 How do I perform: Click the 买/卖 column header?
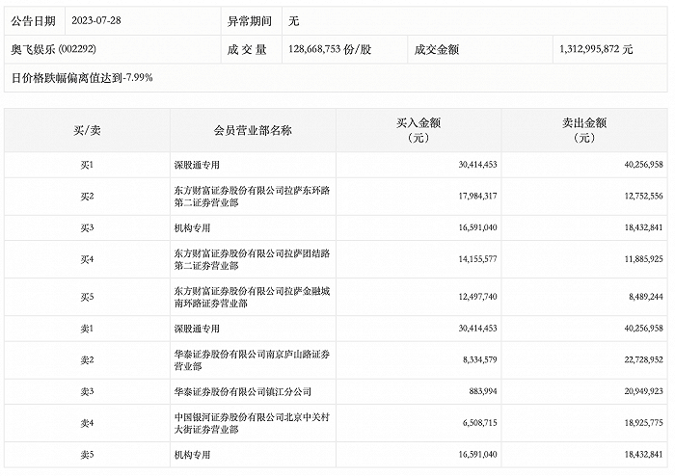tap(87, 130)
